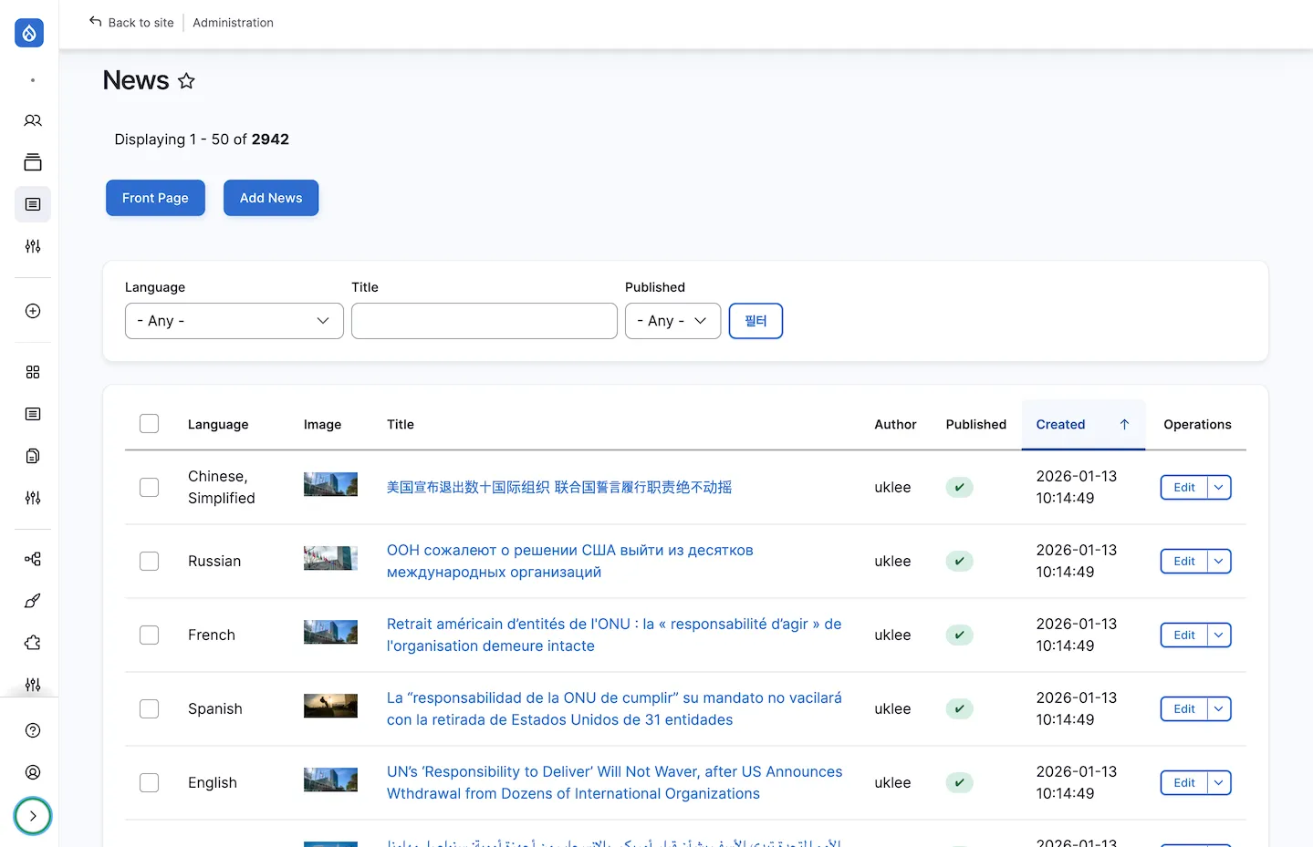This screenshot has width=1313, height=847.
Task: Open the four-square grid sidebar icon
Action: tap(33, 372)
